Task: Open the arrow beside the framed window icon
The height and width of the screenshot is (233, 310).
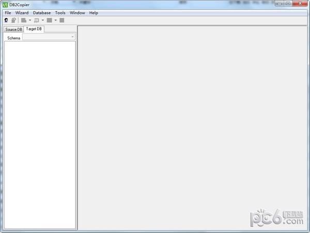Action: point(43,20)
